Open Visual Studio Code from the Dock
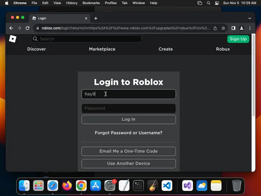Screen dimensions: 261x196 pos(167,186)
